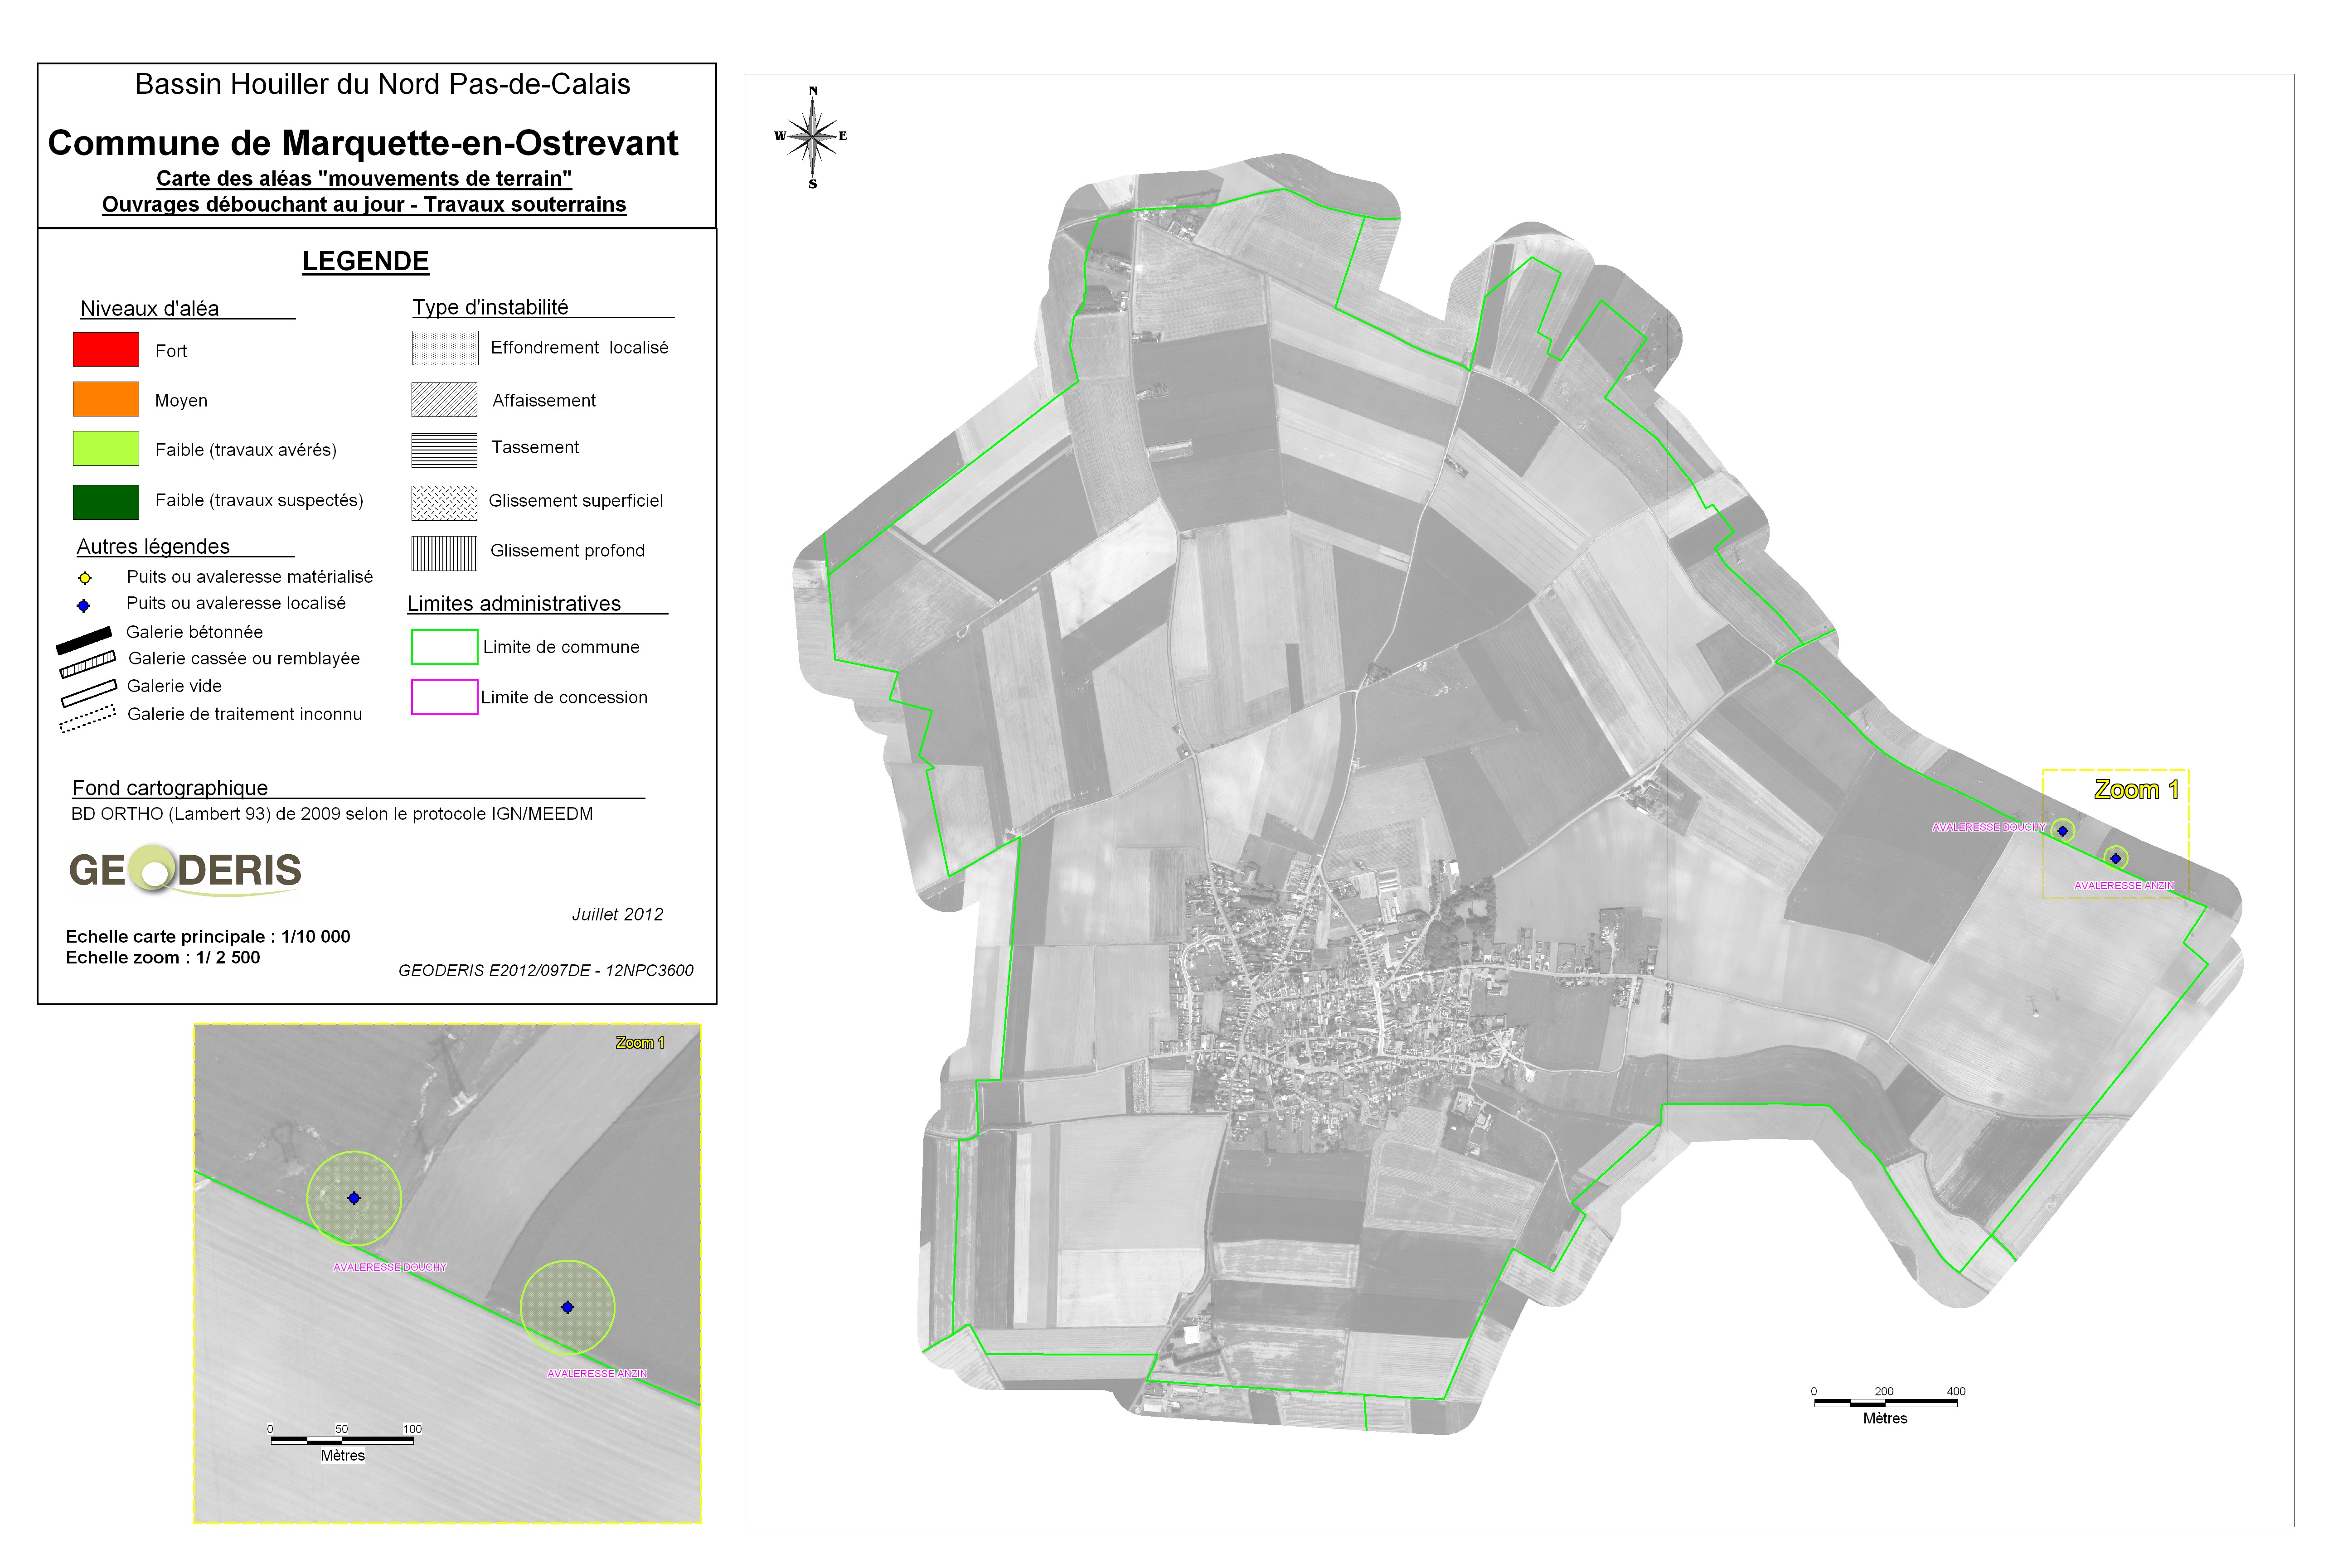Click the compass rose on the main map

click(812, 137)
